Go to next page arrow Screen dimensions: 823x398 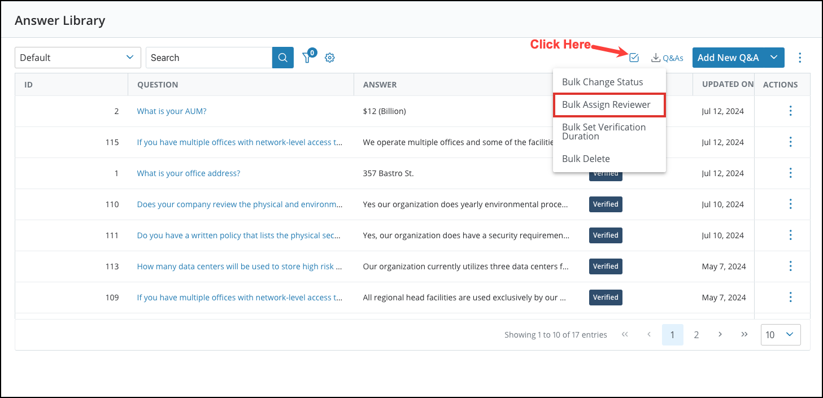tap(720, 334)
